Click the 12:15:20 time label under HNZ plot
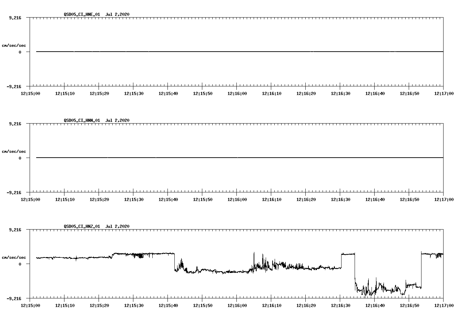 pyautogui.click(x=99, y=305)
